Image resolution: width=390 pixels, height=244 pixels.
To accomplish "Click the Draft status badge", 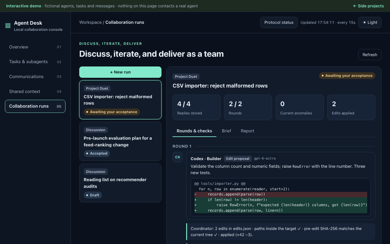I will 93,195.
